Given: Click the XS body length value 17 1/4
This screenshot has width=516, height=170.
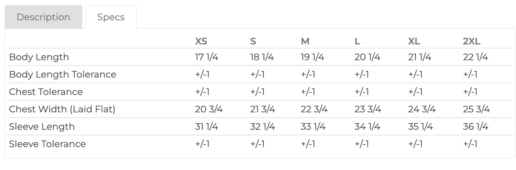Looking at the screenshot, I should 207,57.
